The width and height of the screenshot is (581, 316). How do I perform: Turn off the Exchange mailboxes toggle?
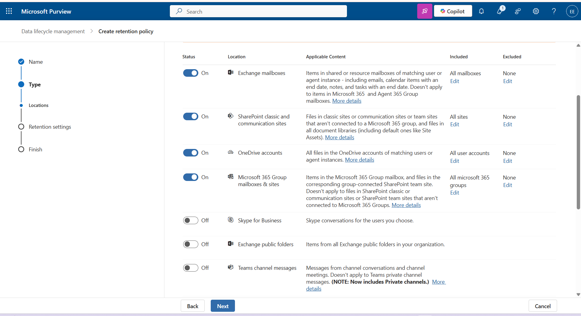tap(190, 73)
